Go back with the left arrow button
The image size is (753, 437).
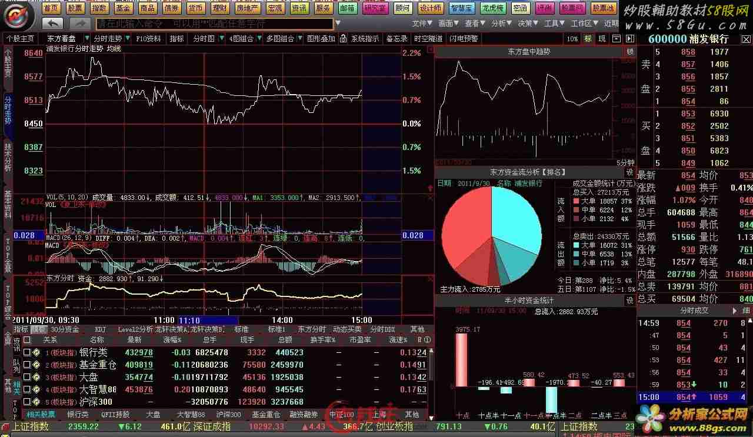(x=52, y=24)
